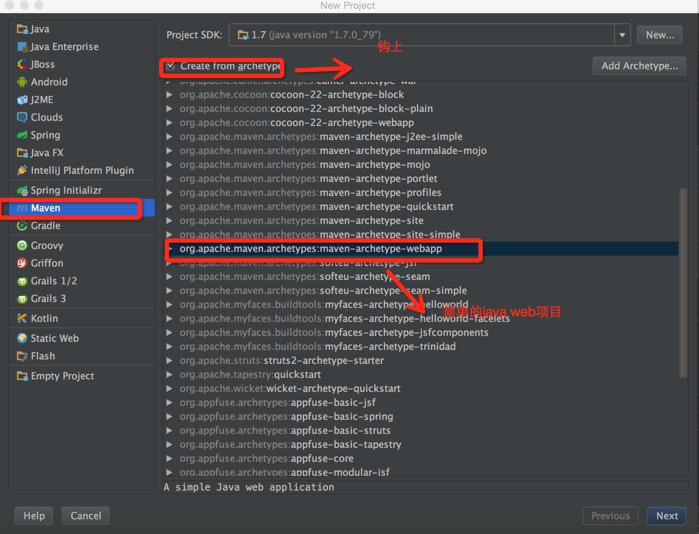Screen dimensions: 699x534
Task: Click the Java FX icon
Action: (x=22, y=153)
